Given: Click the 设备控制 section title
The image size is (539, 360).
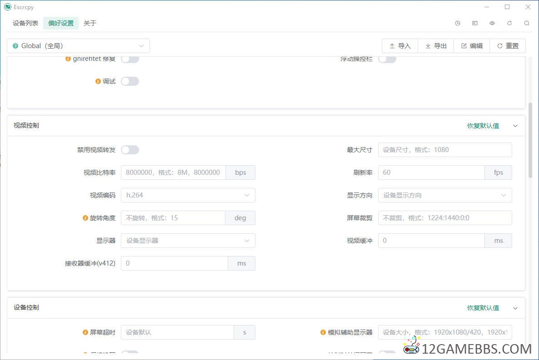Looking at the screenshot, I should tap(26, 308).
